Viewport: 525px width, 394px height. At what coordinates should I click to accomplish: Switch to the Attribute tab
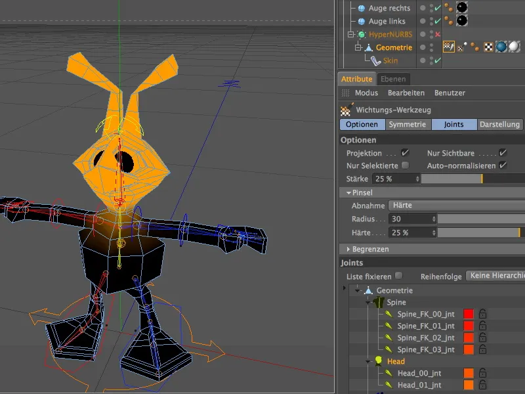click(356, 79)
